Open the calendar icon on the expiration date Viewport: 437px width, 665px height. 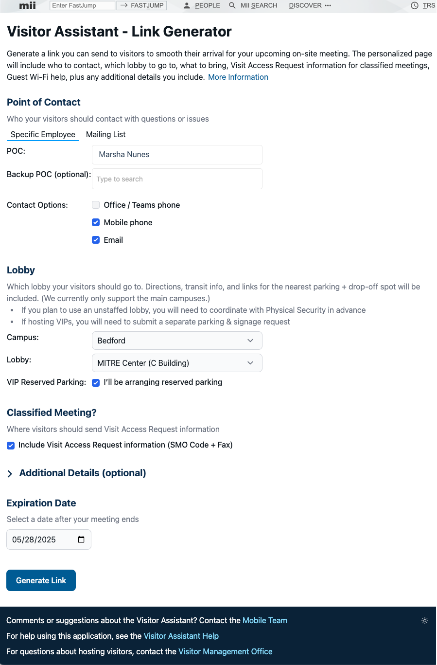(x=81, y=539)
